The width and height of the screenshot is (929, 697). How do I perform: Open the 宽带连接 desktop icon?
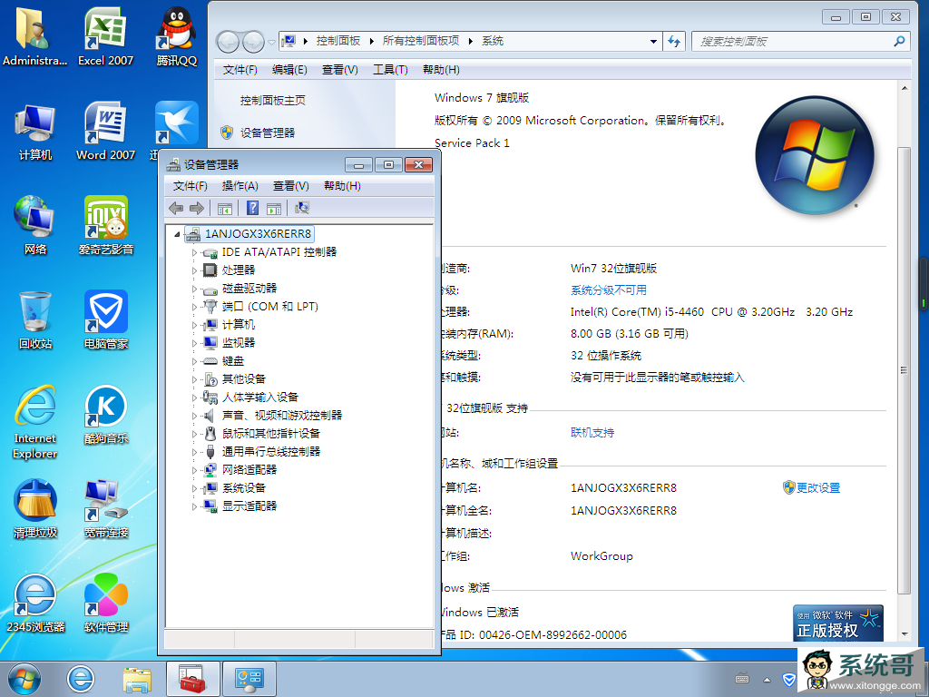(105, 508)
